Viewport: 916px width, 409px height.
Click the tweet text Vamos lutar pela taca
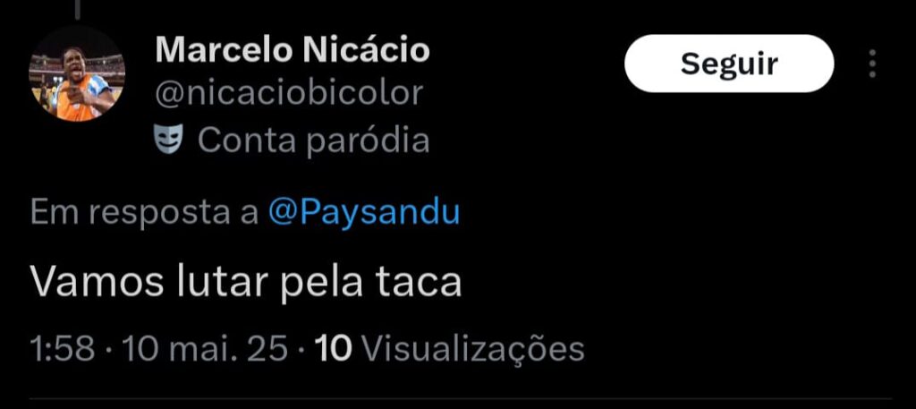pyautogui.click(x=245, y=283)
